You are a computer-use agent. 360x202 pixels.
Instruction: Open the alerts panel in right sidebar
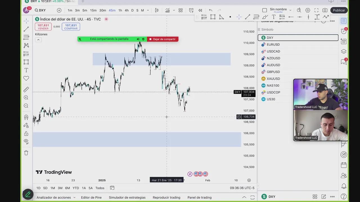click(343, 31)
